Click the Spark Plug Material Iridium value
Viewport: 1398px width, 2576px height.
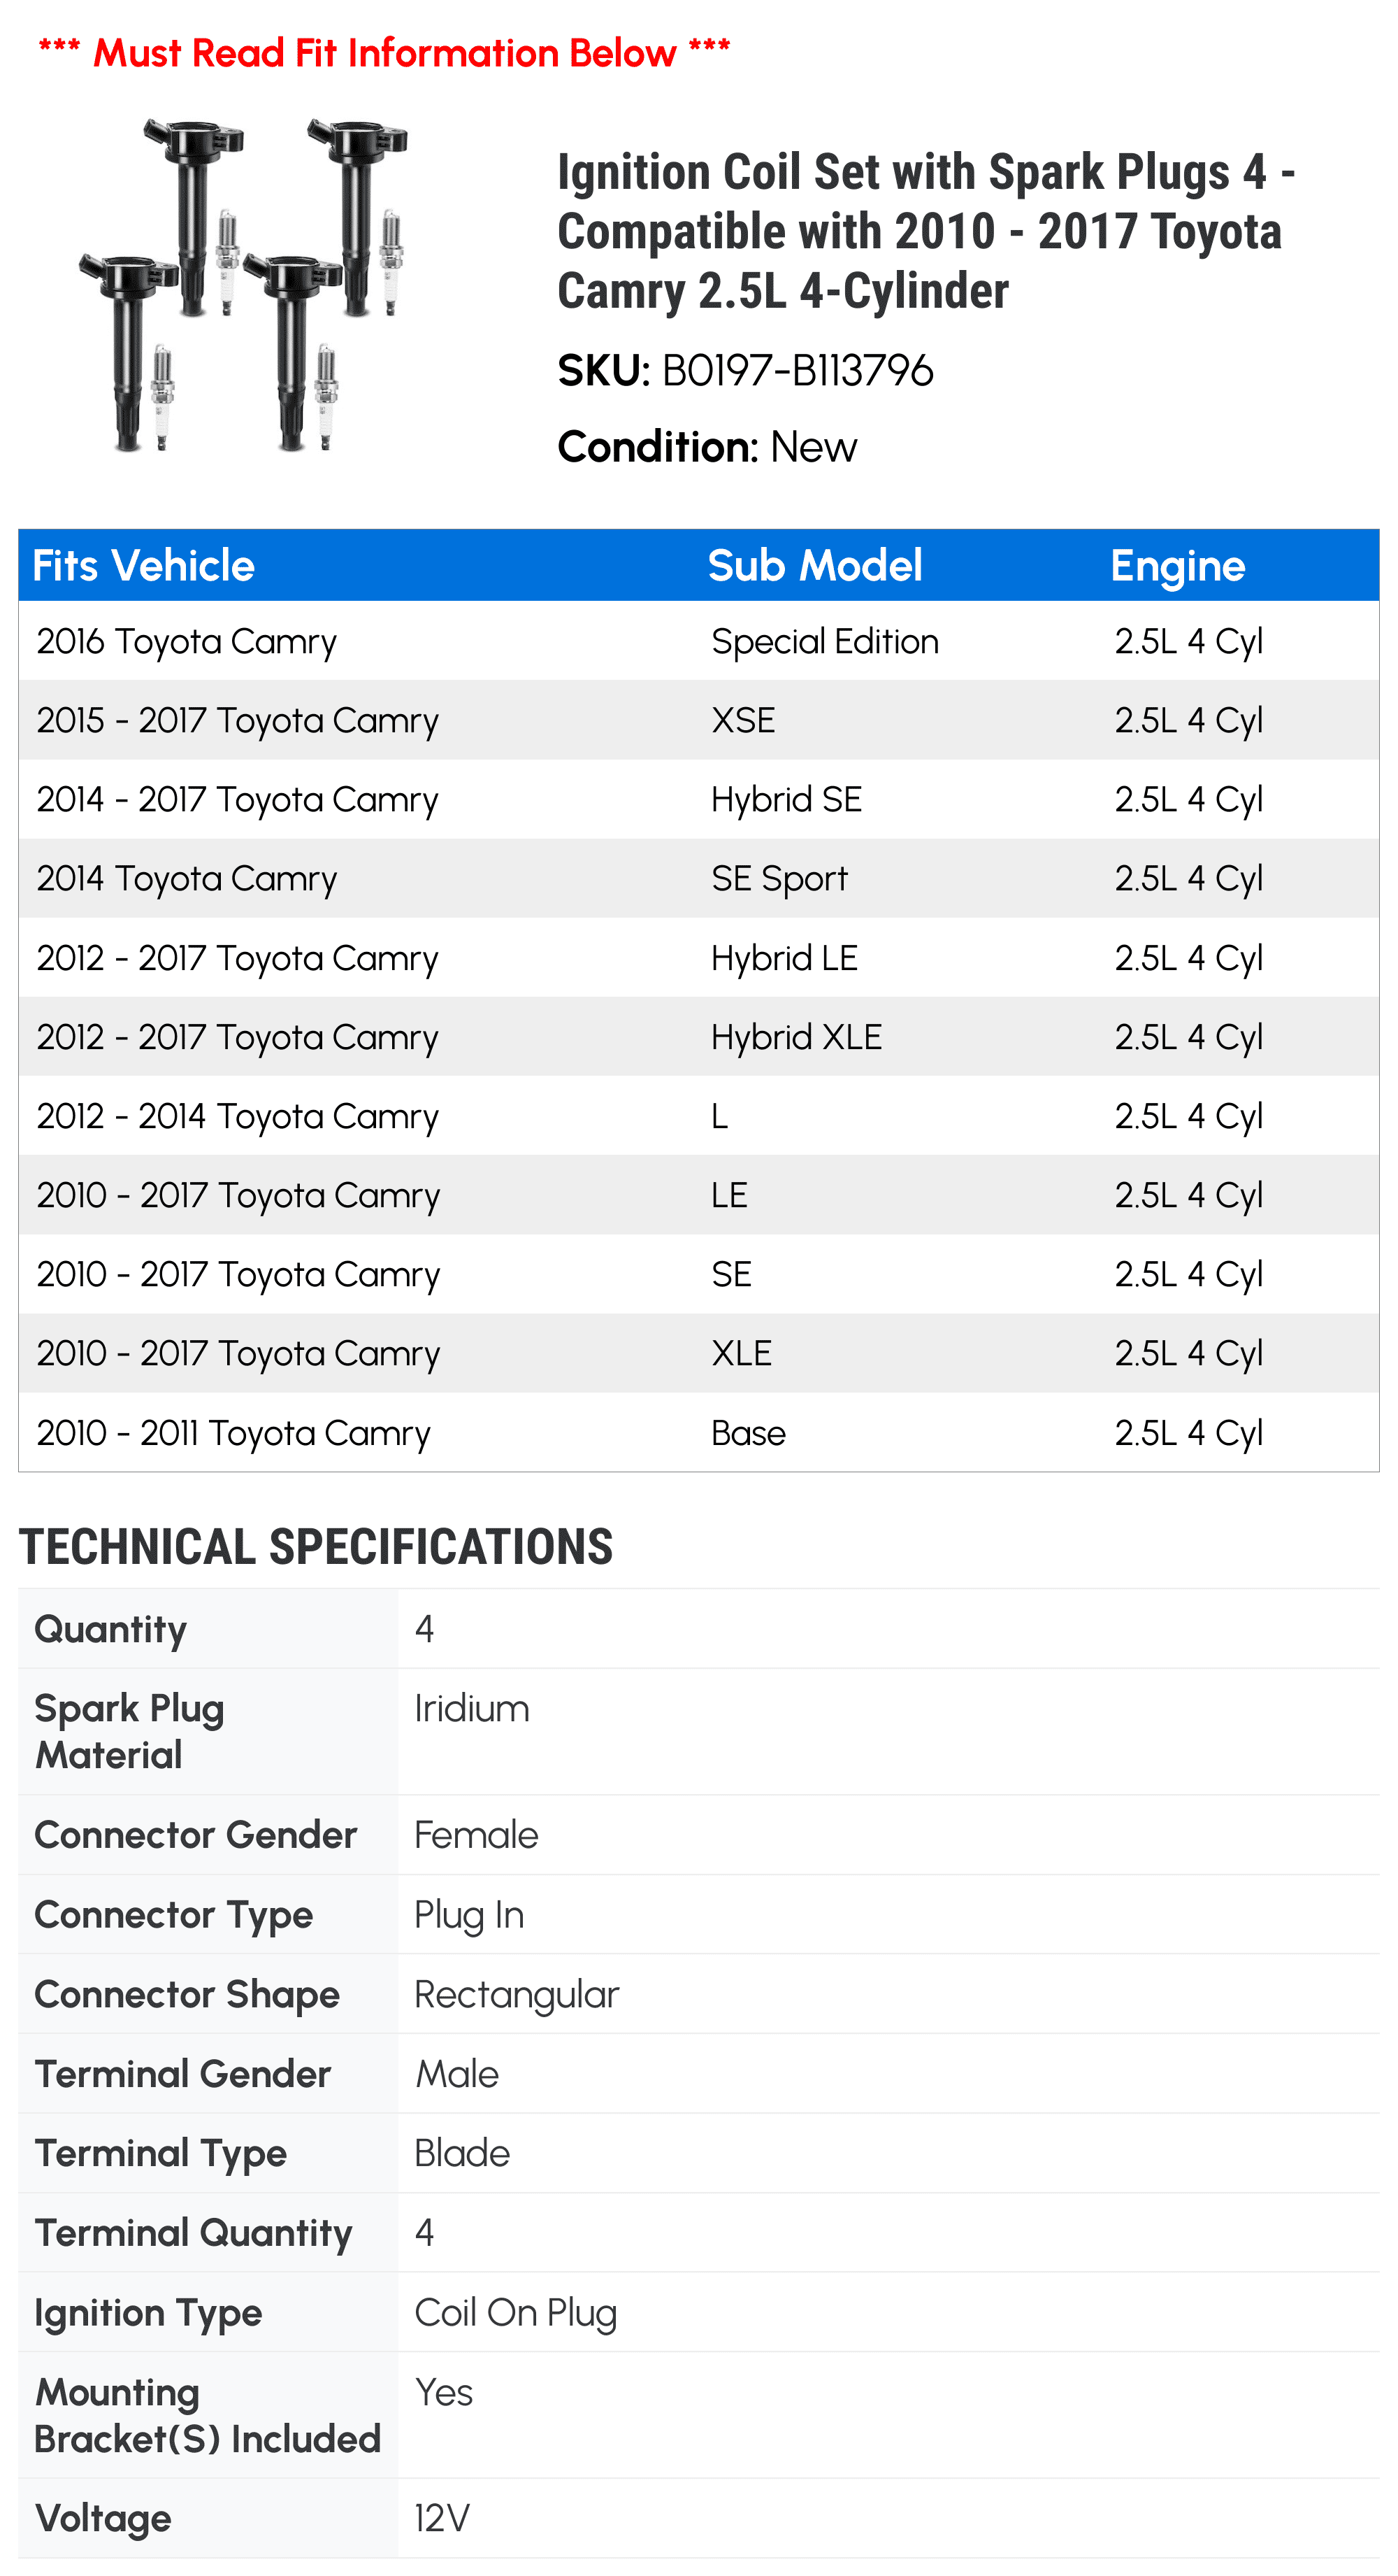(x=472, y=1709)
